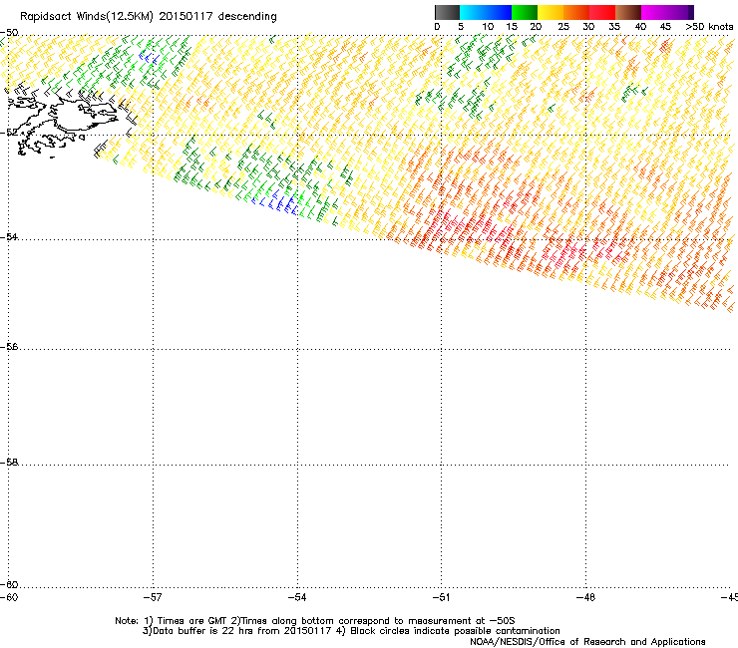The width and height of the screenshot is (738, 648).
Task: Click the -54 longitude axis label
Action: coord(297,597)
